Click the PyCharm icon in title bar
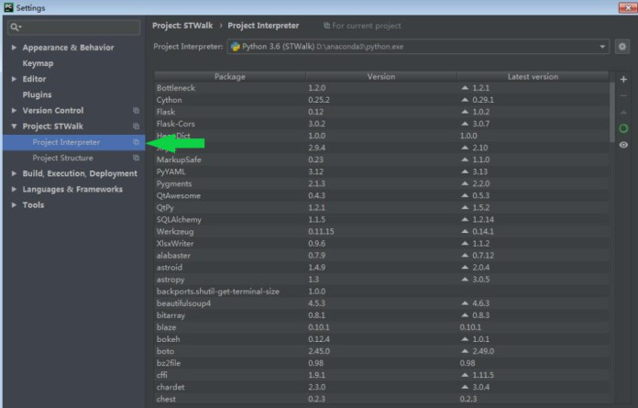This screenshot has height=408, width=638. pos(8,7)
